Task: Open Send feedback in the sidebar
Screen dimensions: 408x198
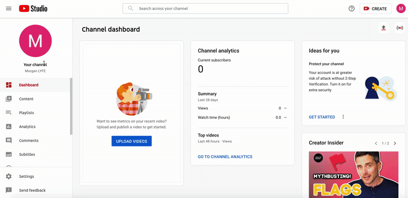Action: click(36, 190)
